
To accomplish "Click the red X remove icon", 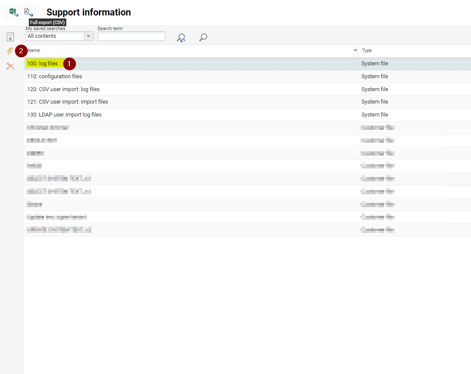I will coord(10,66).
